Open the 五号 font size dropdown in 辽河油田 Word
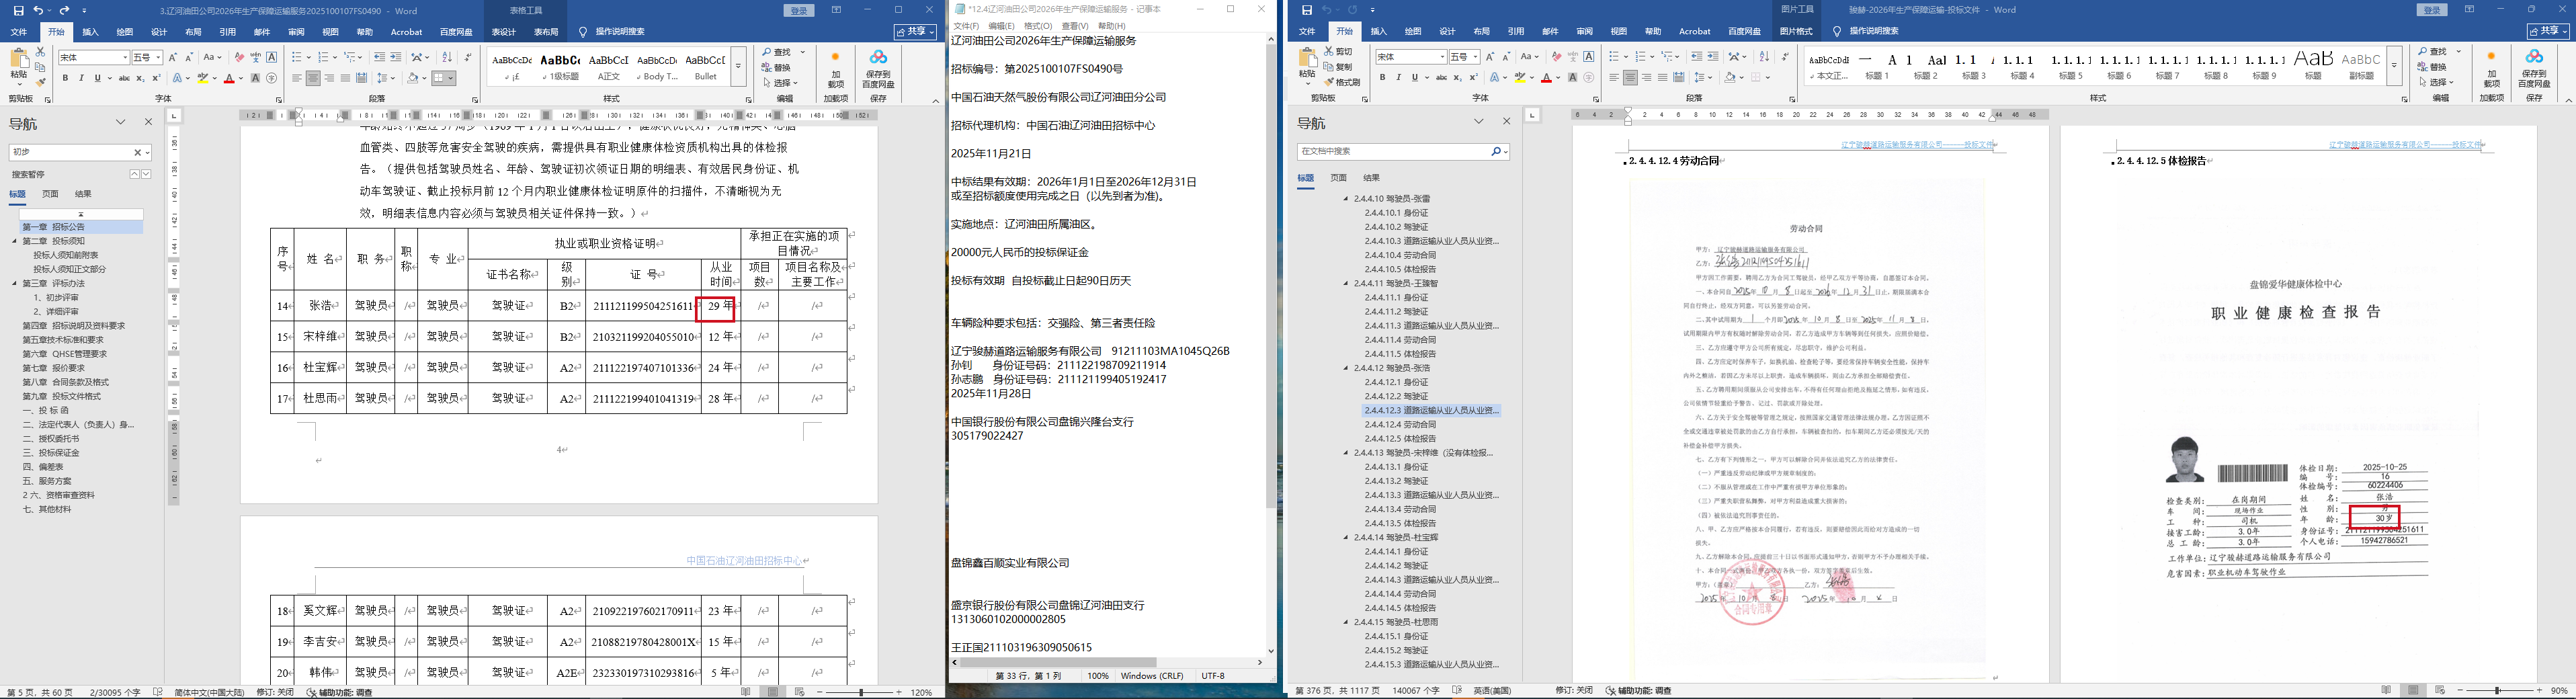 tap(158, 57)
